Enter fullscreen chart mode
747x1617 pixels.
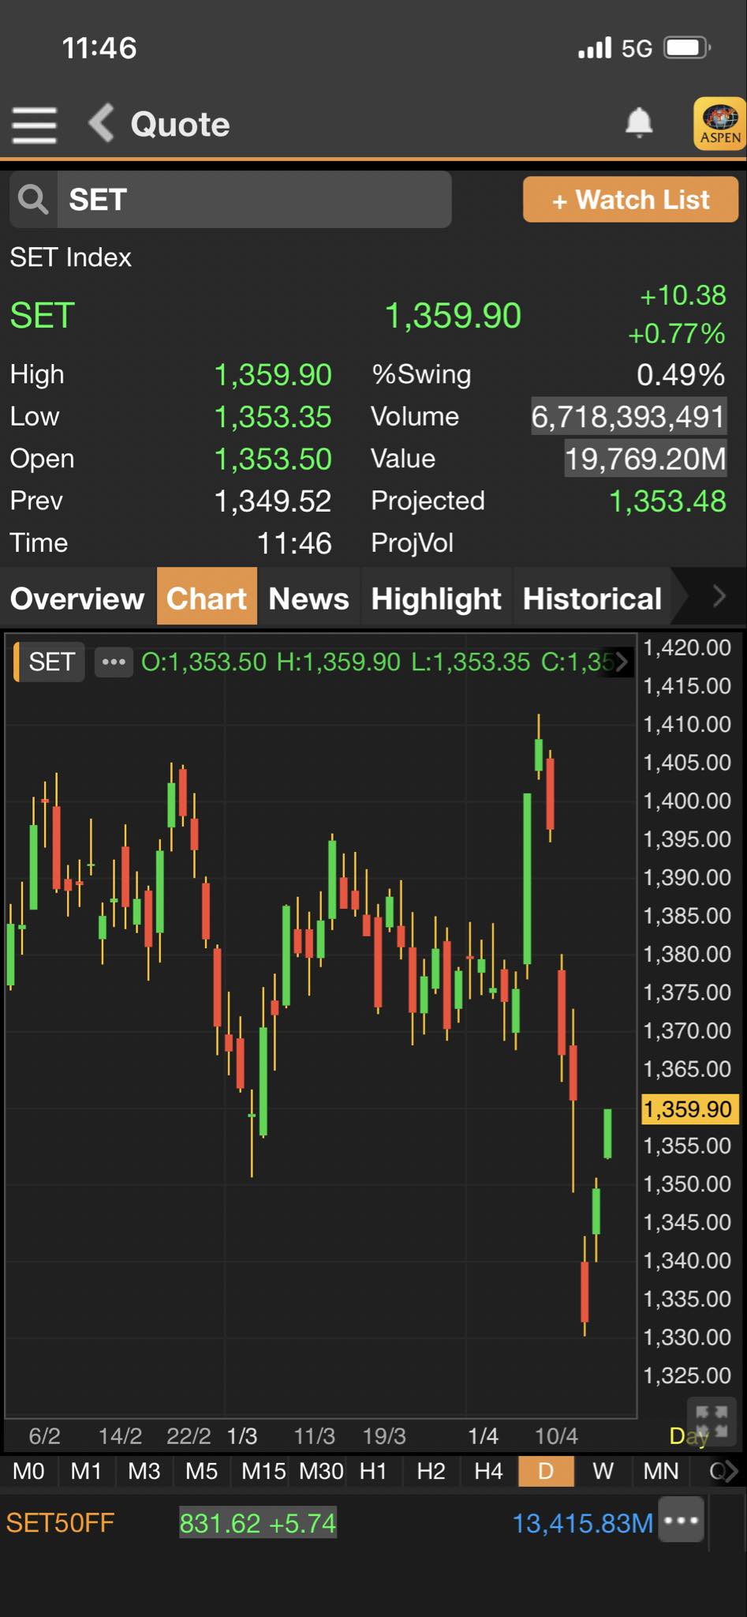(x=712, y=1421)
